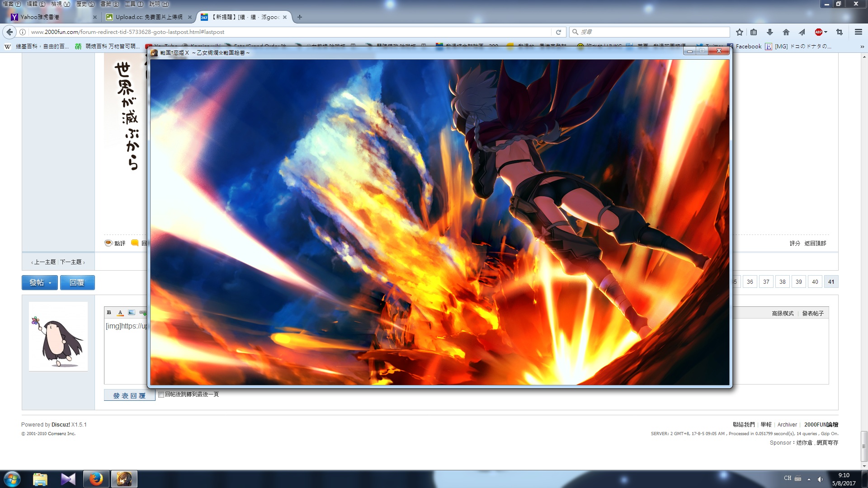Open Windows Explorer from taskbar
Screen dimensions: 868x488
(40, 479)
